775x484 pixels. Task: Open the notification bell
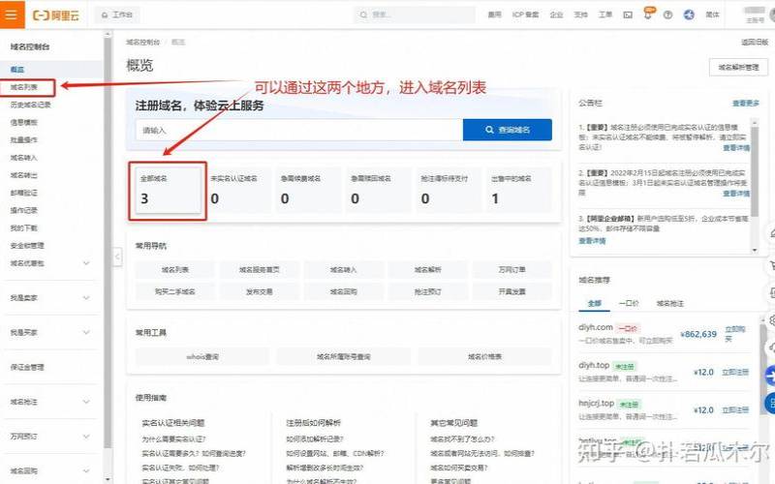tap(648, 14)
